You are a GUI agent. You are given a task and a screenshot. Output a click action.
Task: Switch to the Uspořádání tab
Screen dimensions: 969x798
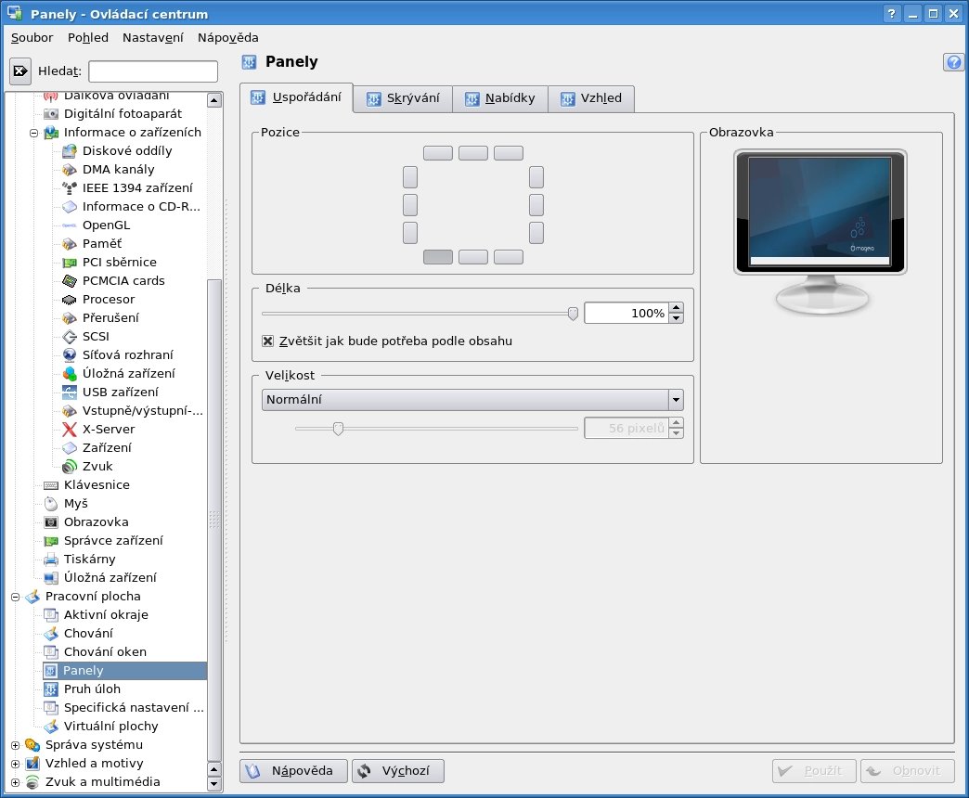[296, 97]
